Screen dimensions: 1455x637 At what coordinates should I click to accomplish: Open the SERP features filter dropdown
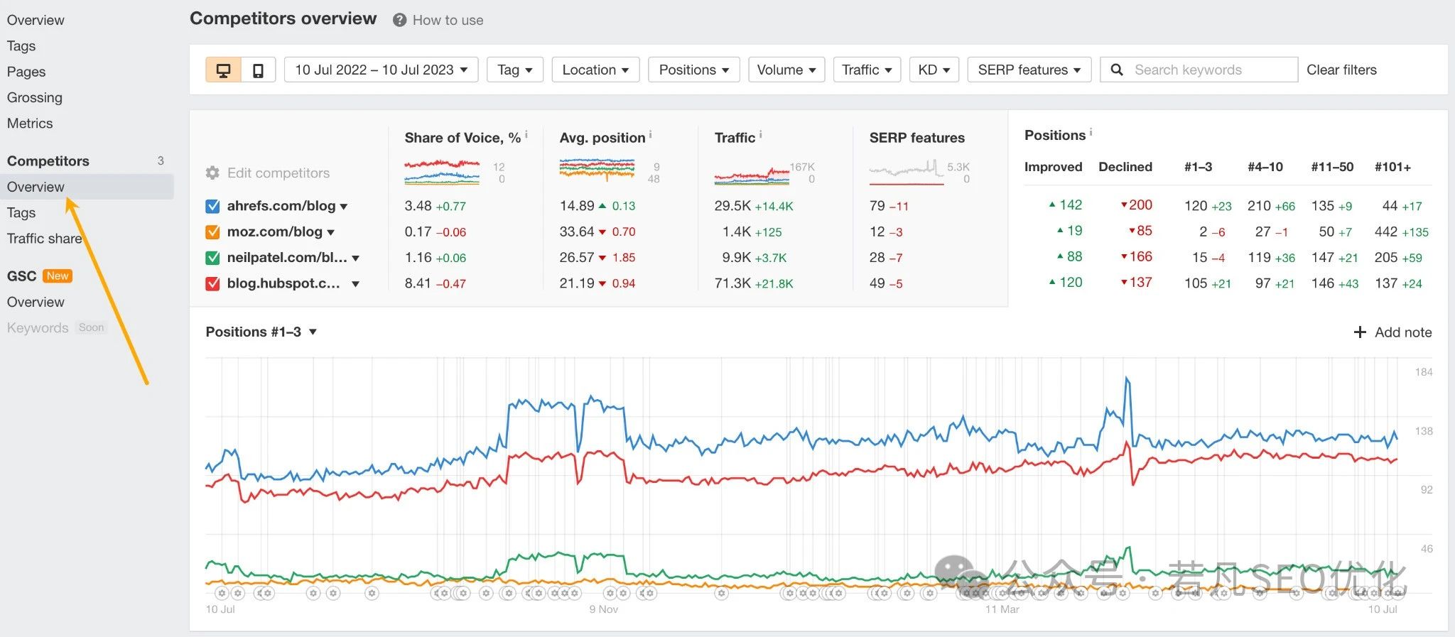1029,70
